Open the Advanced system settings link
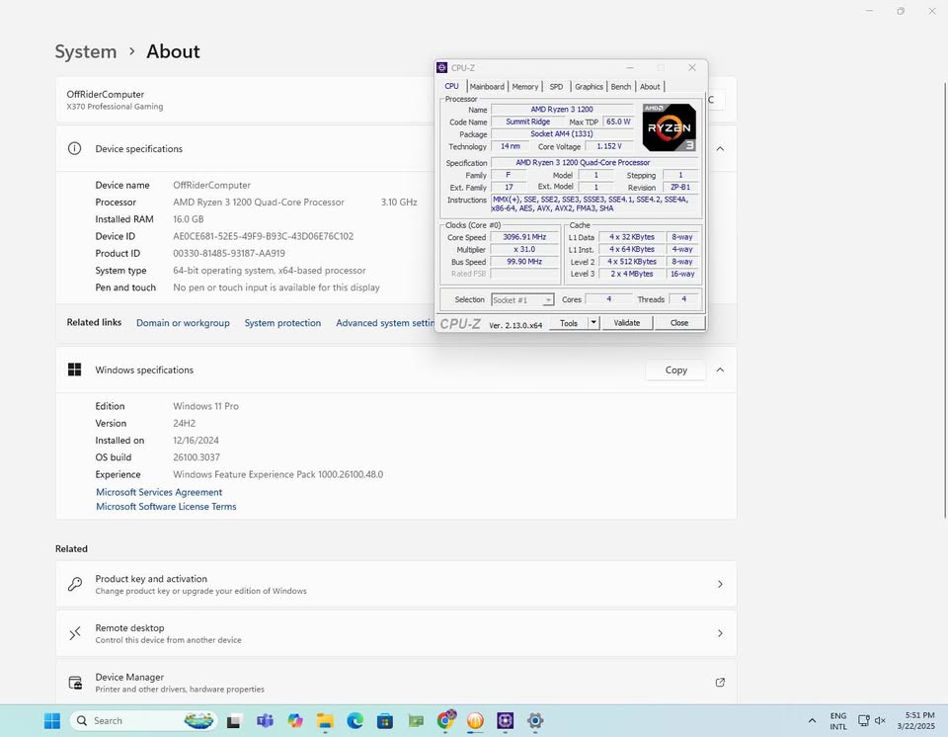948x737 pixels. pyautogui.click(x=385, y=323)
